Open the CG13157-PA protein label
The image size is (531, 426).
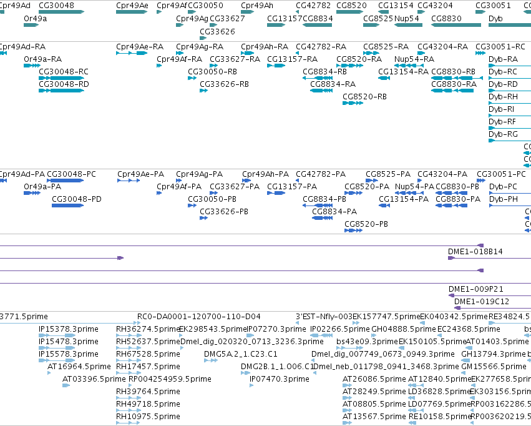pyautogui.click(x=292, y=187)
